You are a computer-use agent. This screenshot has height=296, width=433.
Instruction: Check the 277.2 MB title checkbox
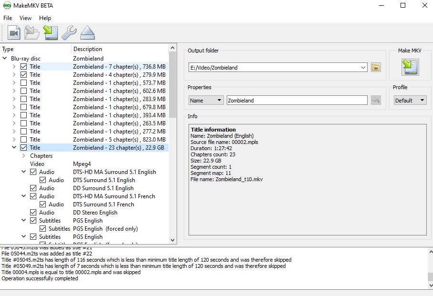(24, 132)
